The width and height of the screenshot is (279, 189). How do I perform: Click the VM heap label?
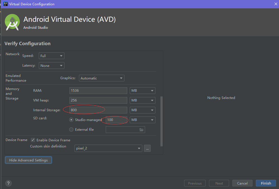click(41, 100)
